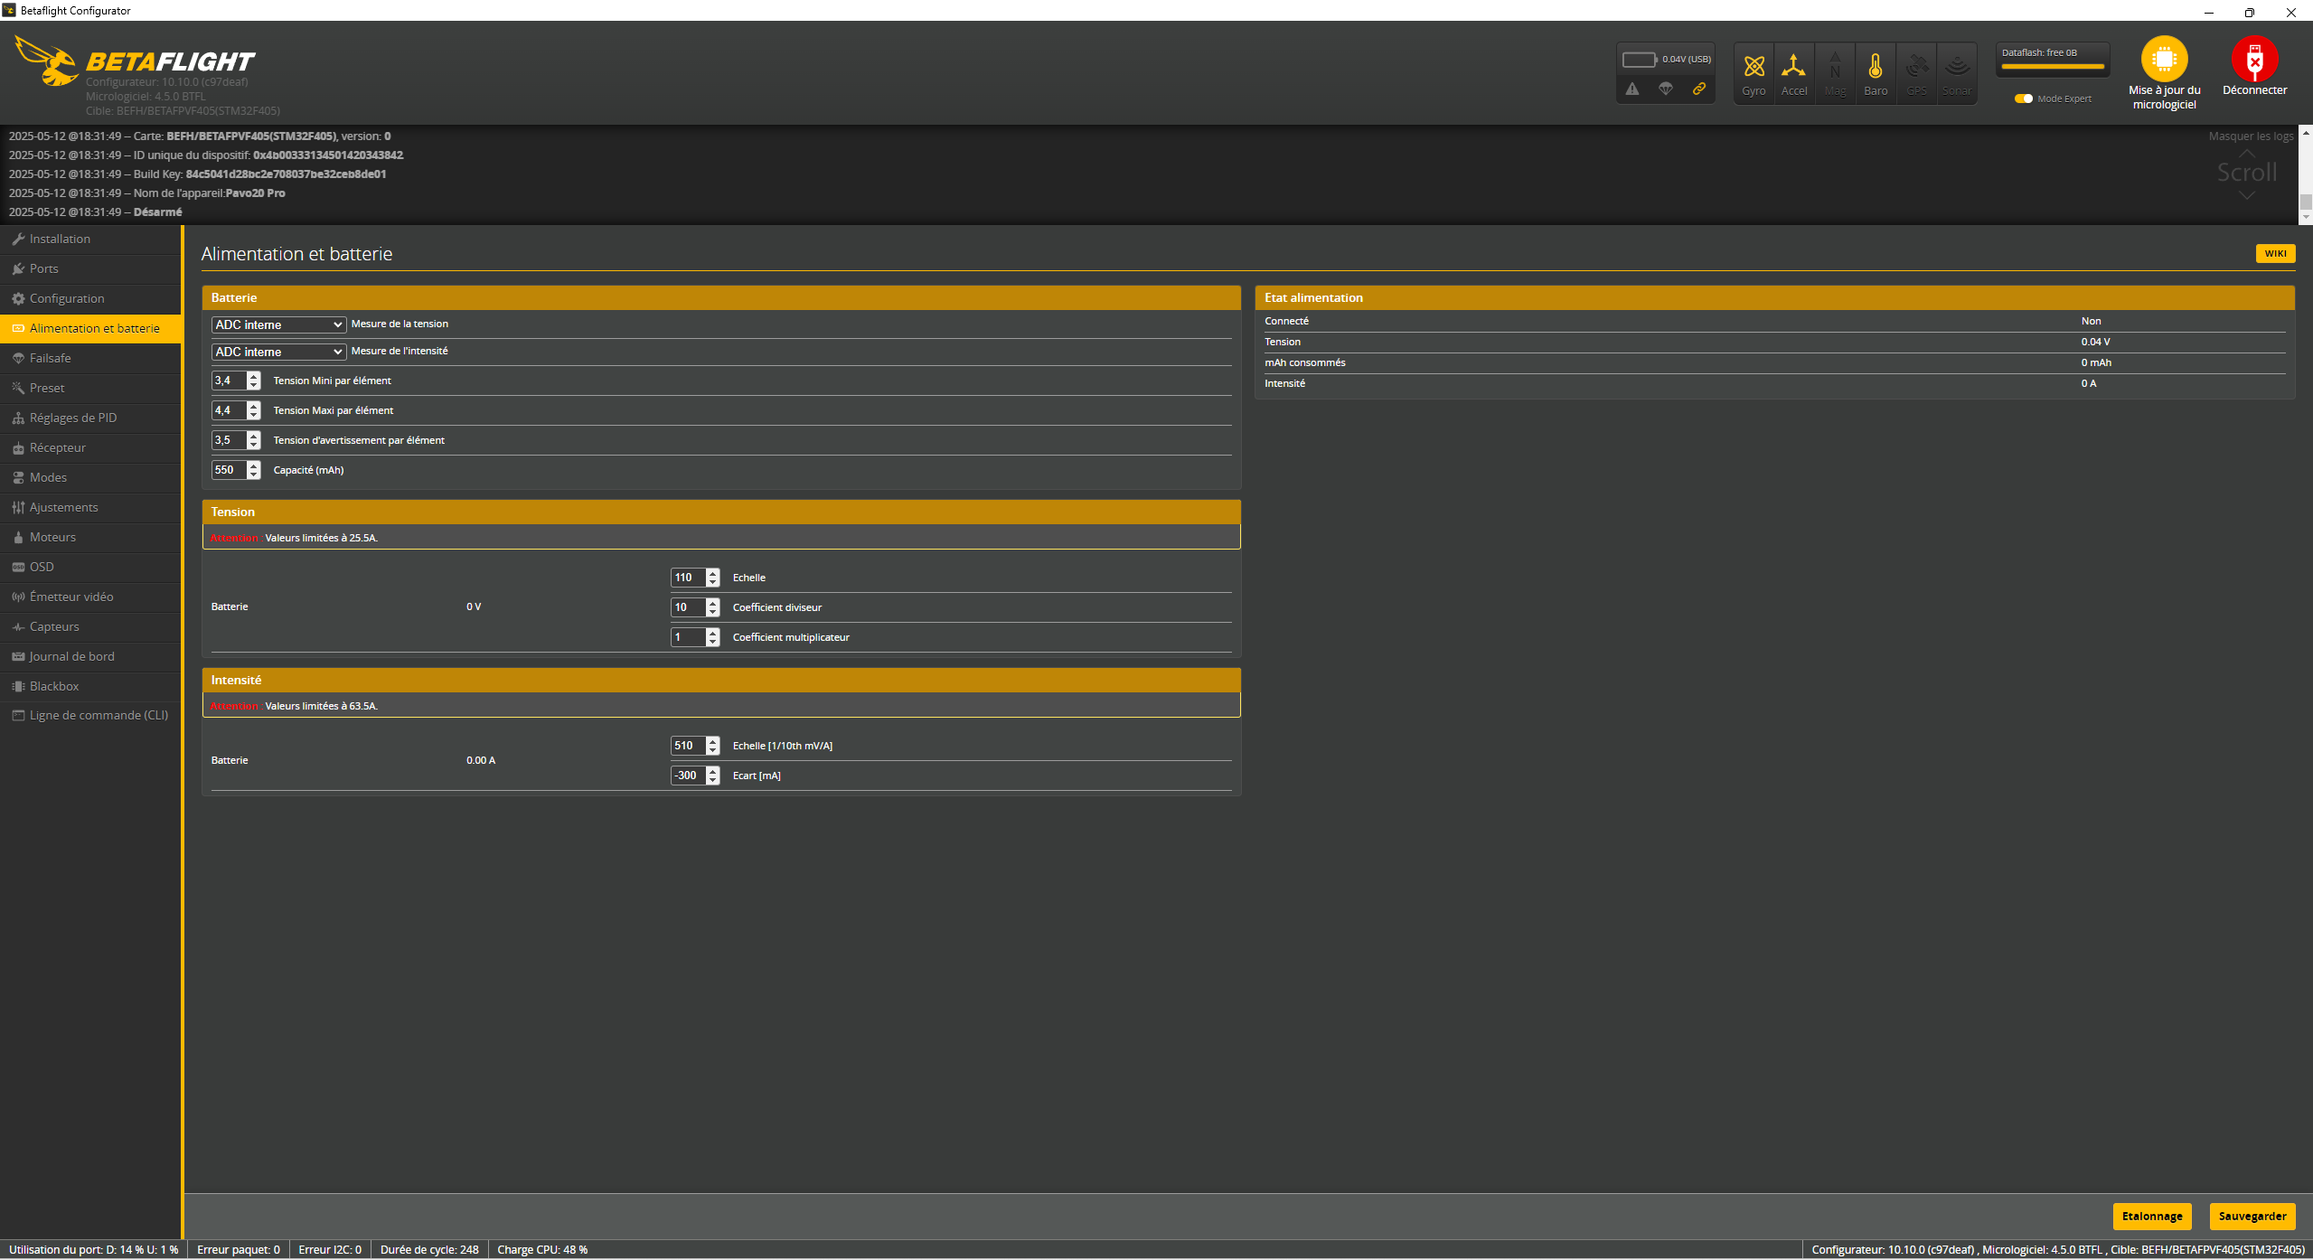Open Ligne de commande (CLI) tab
Image resolution: width=2313 pixels, height=1260 pixels.
pos(98,715)
